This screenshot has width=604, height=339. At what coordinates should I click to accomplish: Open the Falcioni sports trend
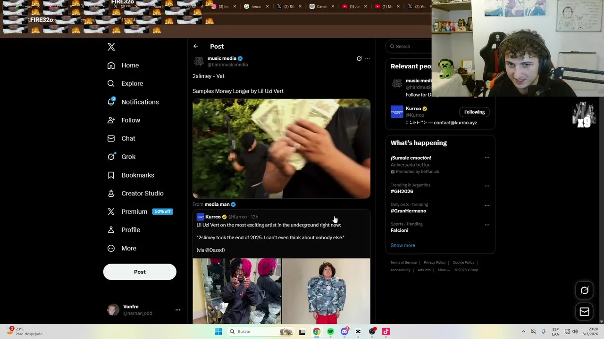click(399, 230)
